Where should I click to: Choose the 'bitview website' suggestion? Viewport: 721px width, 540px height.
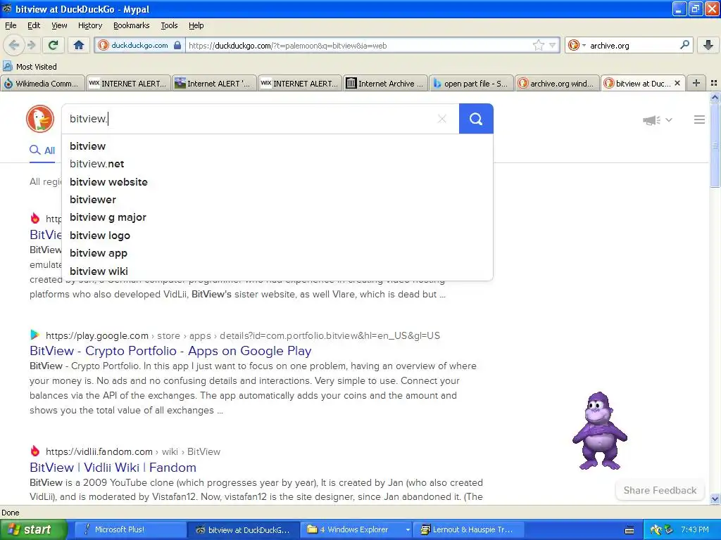[277, 182]
